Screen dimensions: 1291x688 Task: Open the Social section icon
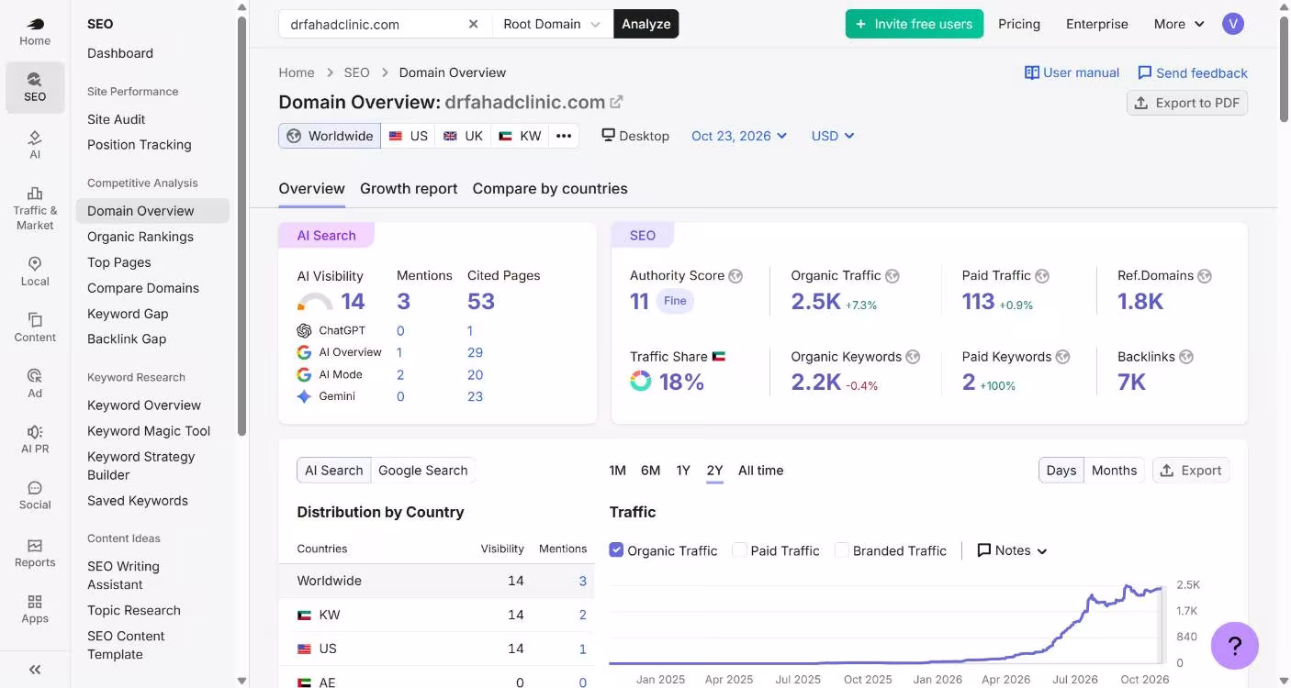[x=35, y=494]
